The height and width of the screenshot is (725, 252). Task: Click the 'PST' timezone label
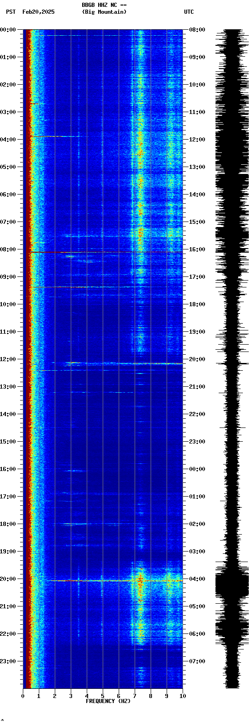(10, 12)
